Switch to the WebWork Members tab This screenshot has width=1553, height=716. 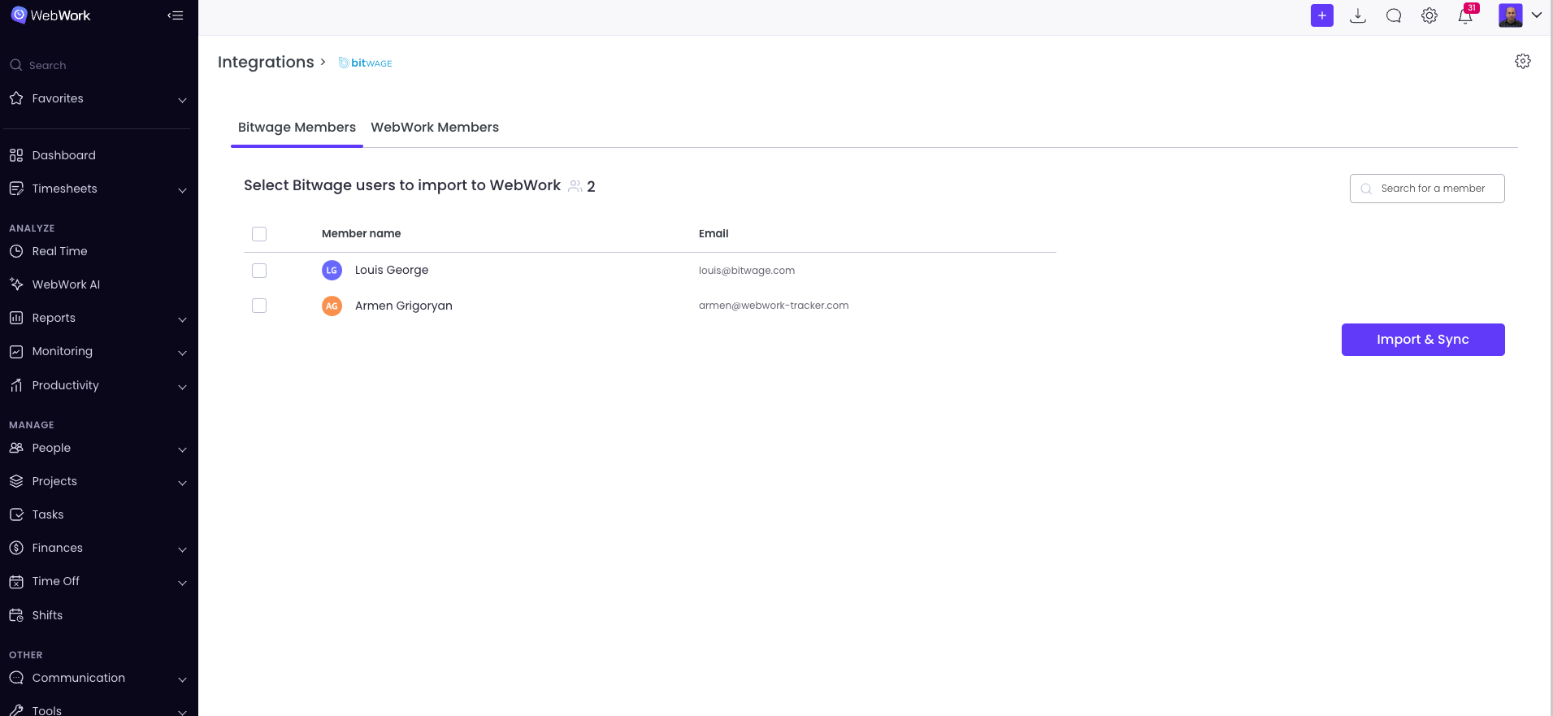435,128
